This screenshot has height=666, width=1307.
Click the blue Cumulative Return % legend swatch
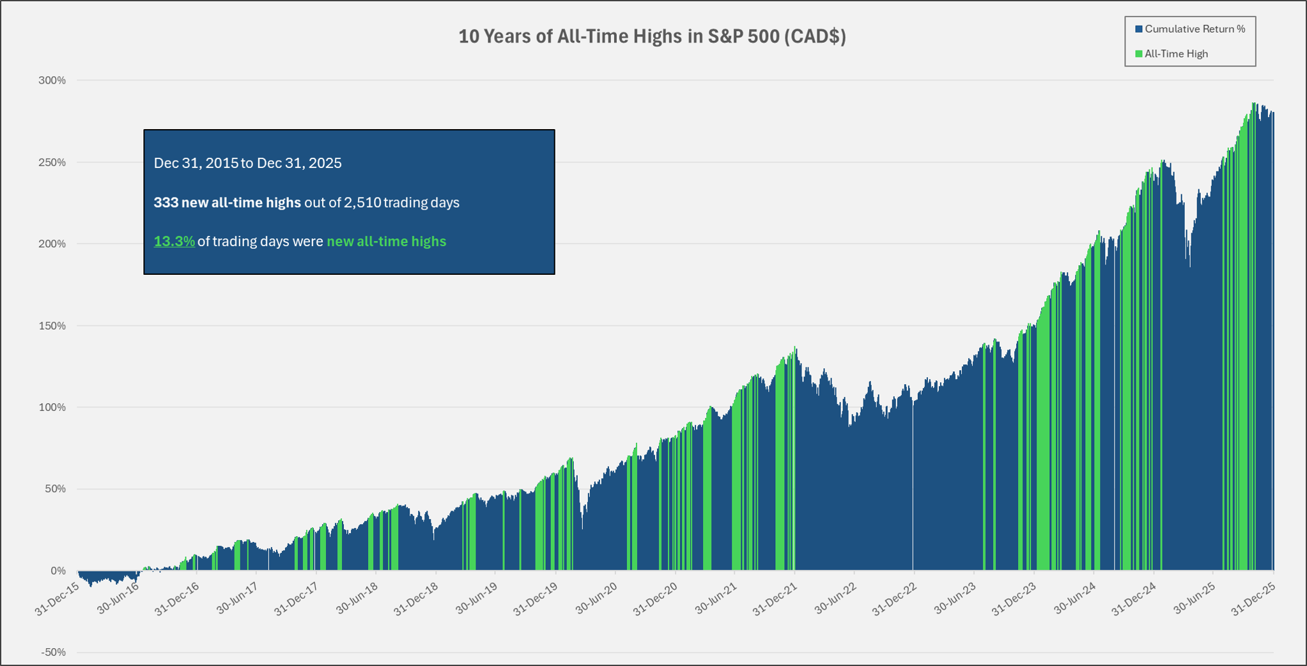click(x=1138, y=29)
